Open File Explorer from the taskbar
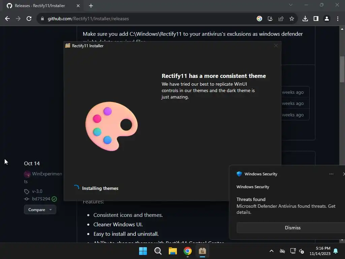The height and width of the screenshot is (259, 345). pyautogui.click(x=173, y=251)
